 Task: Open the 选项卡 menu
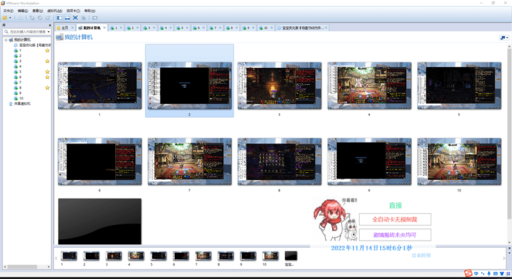click(73, 11)
